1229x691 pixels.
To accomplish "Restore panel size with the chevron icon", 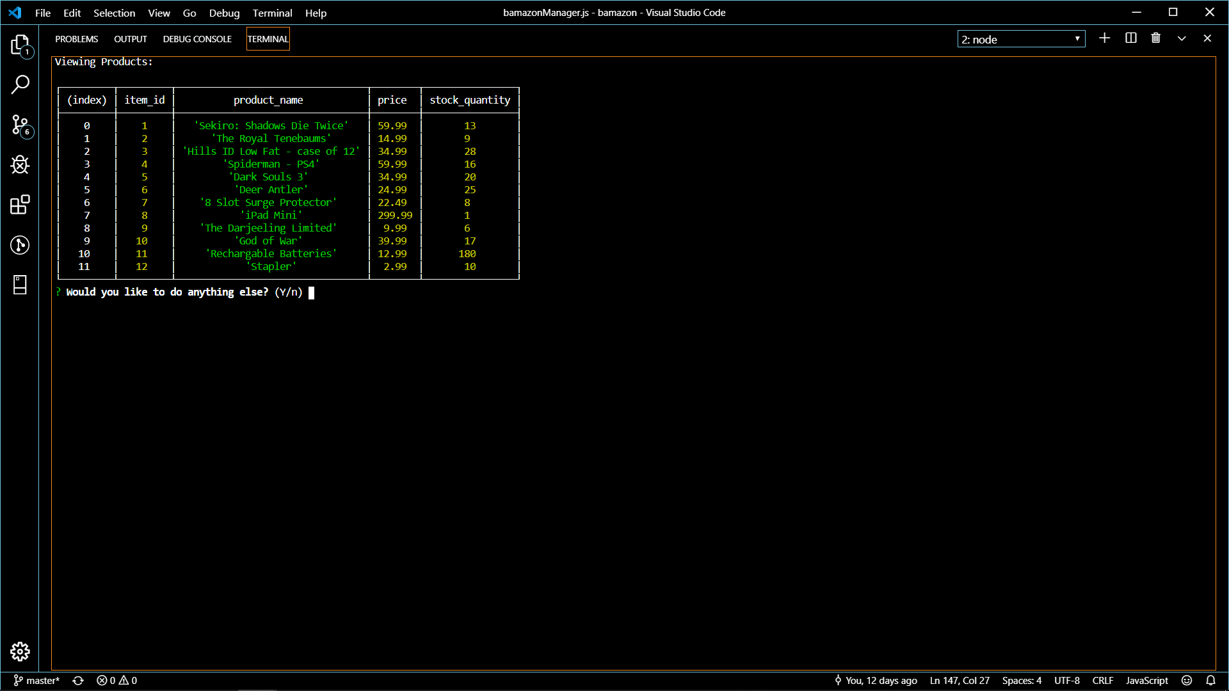I will click(x=1182, y=38).
